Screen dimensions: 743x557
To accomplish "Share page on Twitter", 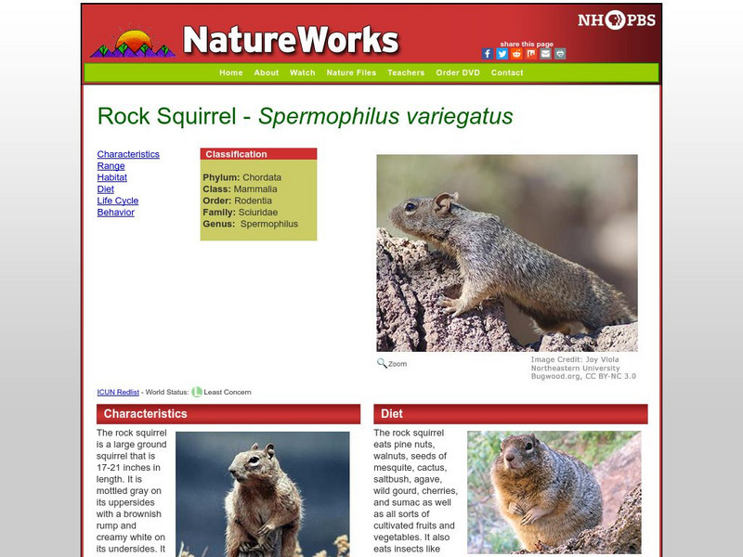I will [x=502, y=54].
